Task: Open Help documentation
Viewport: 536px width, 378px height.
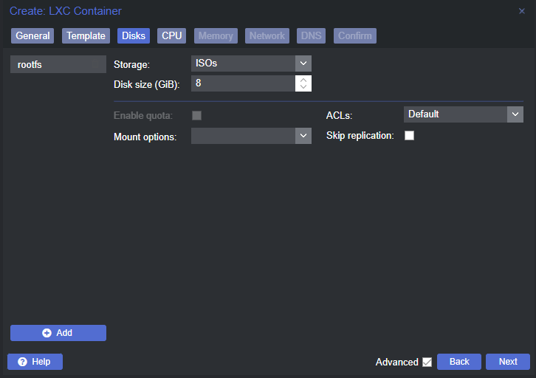Action: [x=35, y=362]
